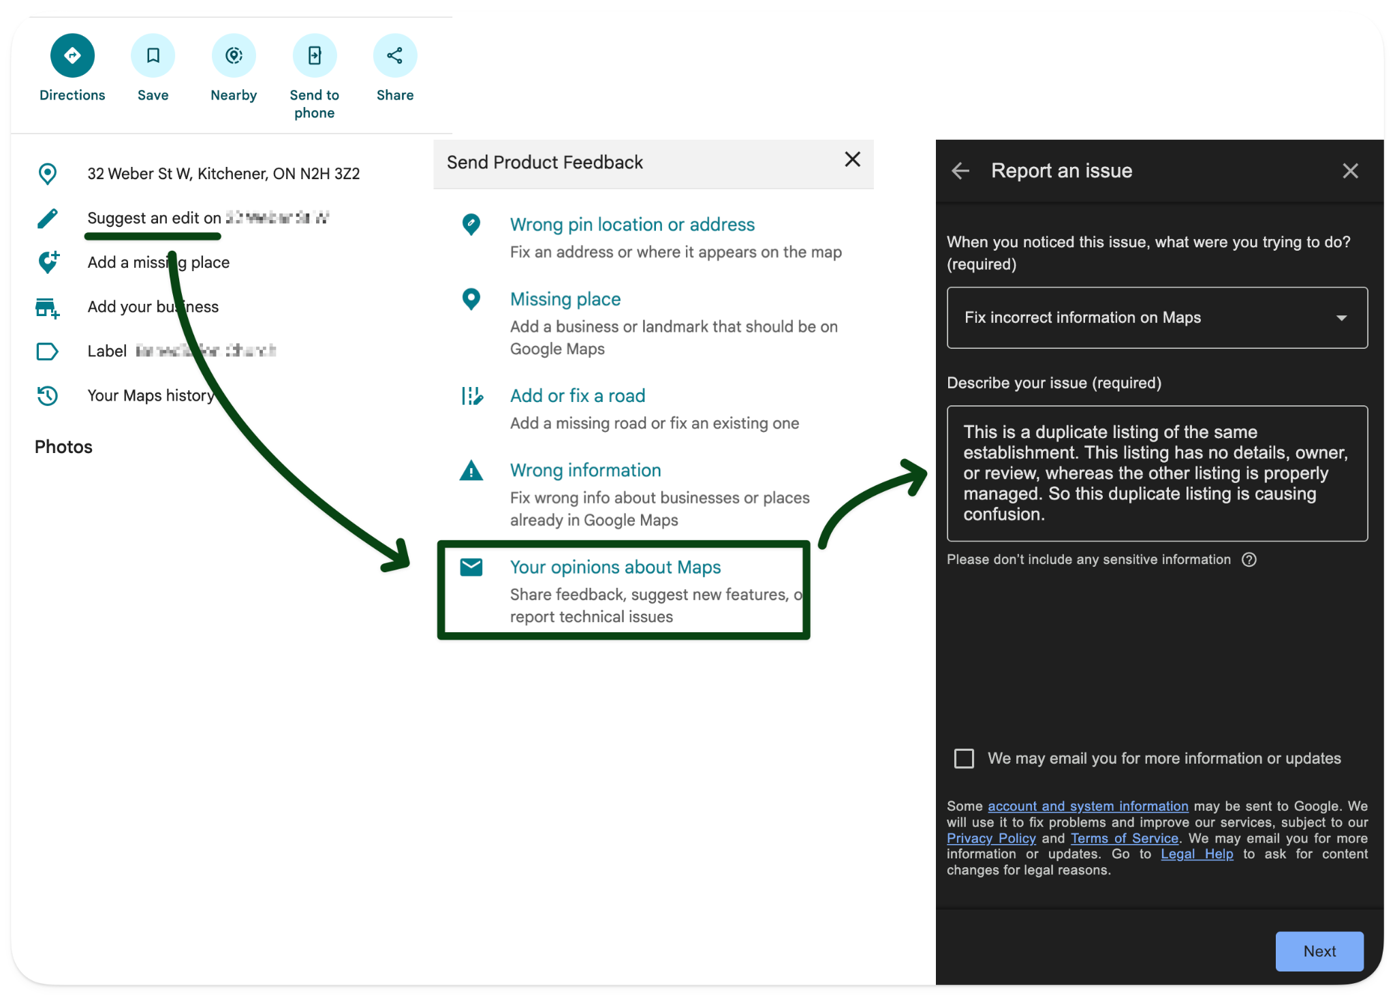Image resolution: width=1395 pixels, height=996 pixels.
Task: Open the Legal Help link
Action: (x=1197, y=854)
